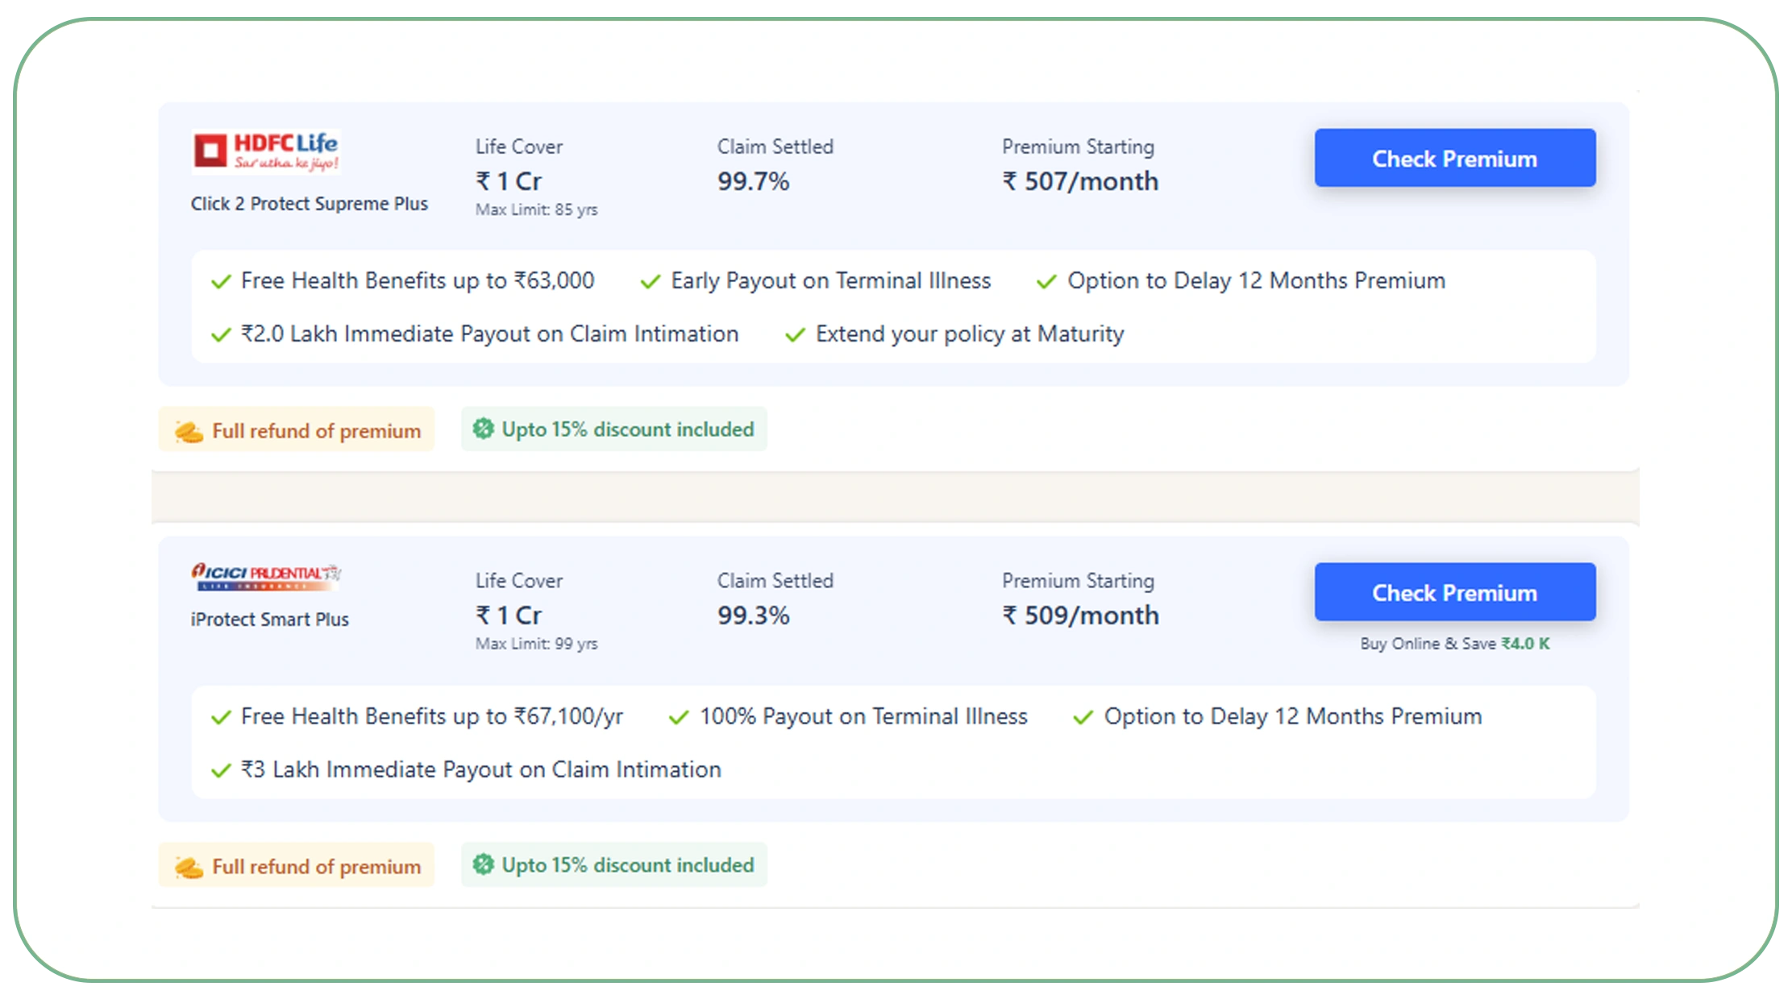Click ₹3 Lakh Immediate Payout on Claim Intimation
This screenshot has height=999, width=1792.
(481, 770)
